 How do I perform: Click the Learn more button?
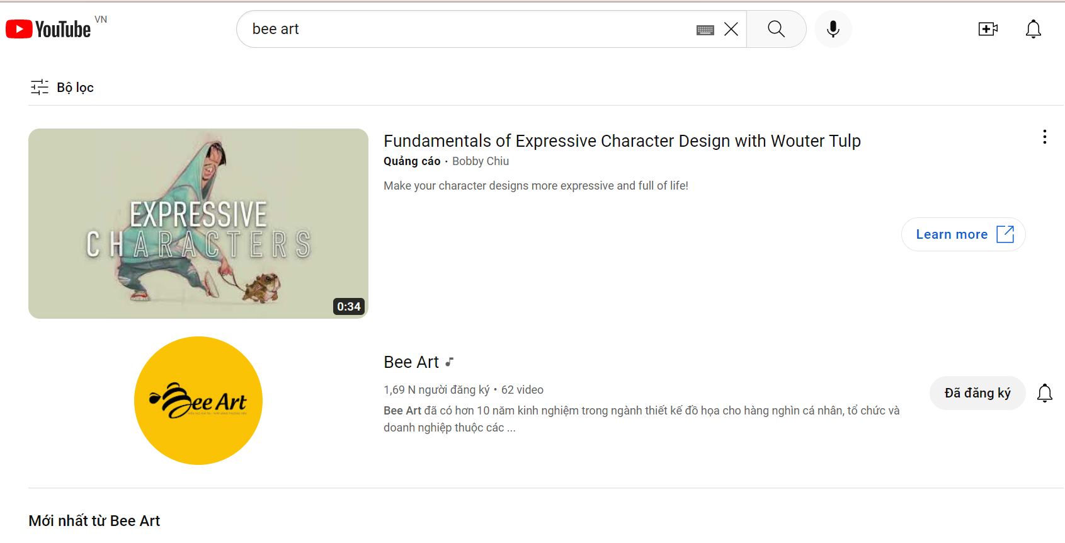pyautogui.click(x=964, y=234)
